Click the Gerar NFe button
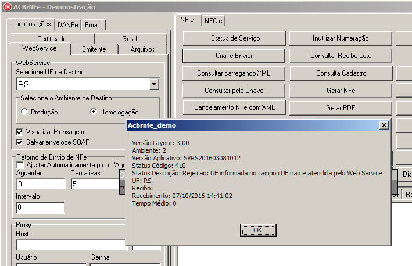 coord(341,91)
